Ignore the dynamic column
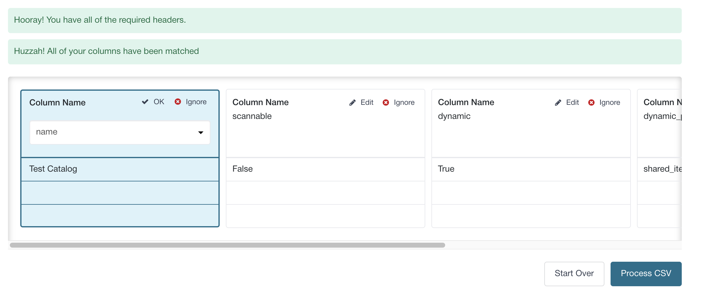Image resolution: width=702 pixels, height=304 pixels. tap(604, 102)
